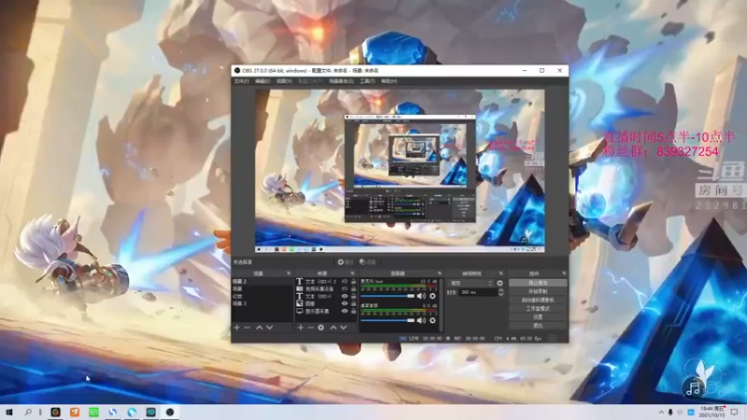Enable 工作室模式 studio mode
Image resolution: width=747 pixels, height=420 pixels.
(x=538, y=309)
